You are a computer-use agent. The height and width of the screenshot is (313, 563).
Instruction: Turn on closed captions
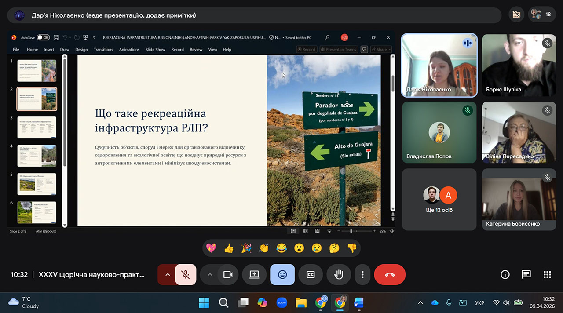tap(311, 275)
